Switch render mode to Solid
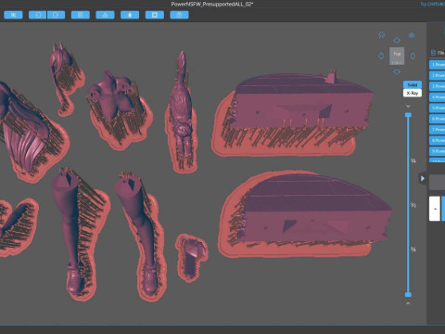Image resolution: width=445 pixels, height=334 pixels. point(413,84)
